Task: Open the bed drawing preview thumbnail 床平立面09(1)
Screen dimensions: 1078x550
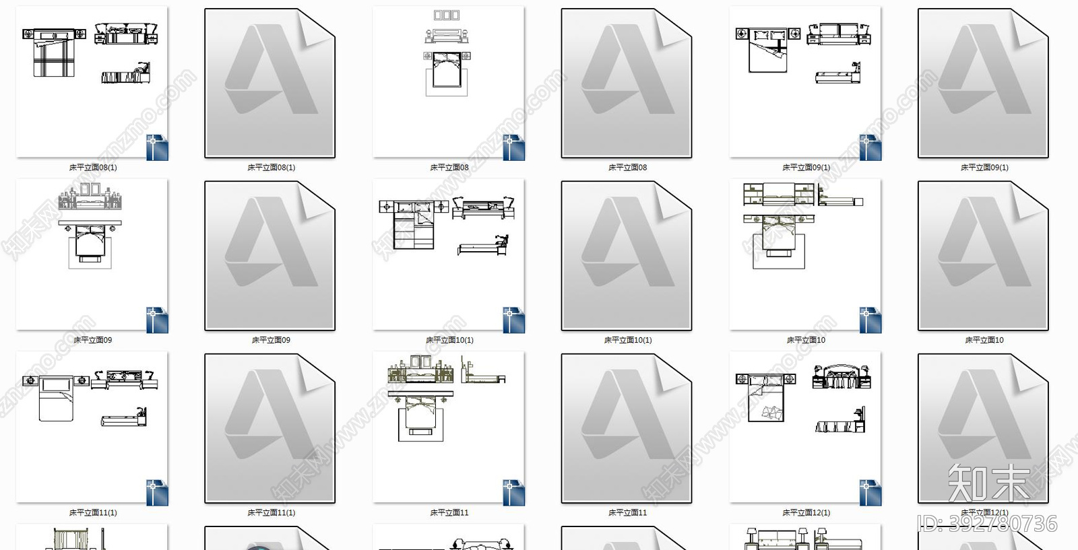Action: pos(805,83)
